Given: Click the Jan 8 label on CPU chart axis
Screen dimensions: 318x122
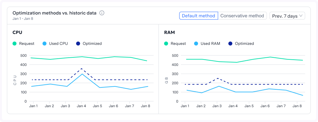Looking at the screenshot, I should point(146,106).
